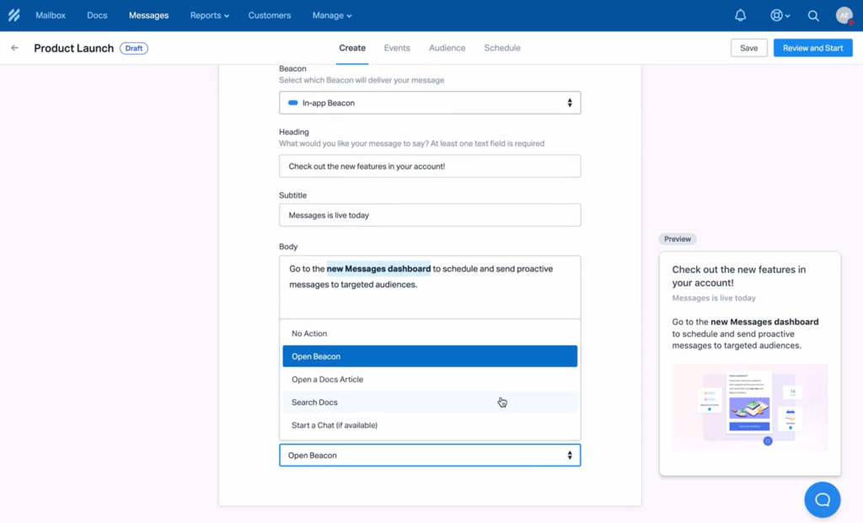863x523 pixels.
Task: Open the In-app Beacon selector
Action: [x=430, y=102]
